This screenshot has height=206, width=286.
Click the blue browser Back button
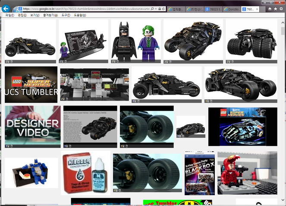(6, 9)
